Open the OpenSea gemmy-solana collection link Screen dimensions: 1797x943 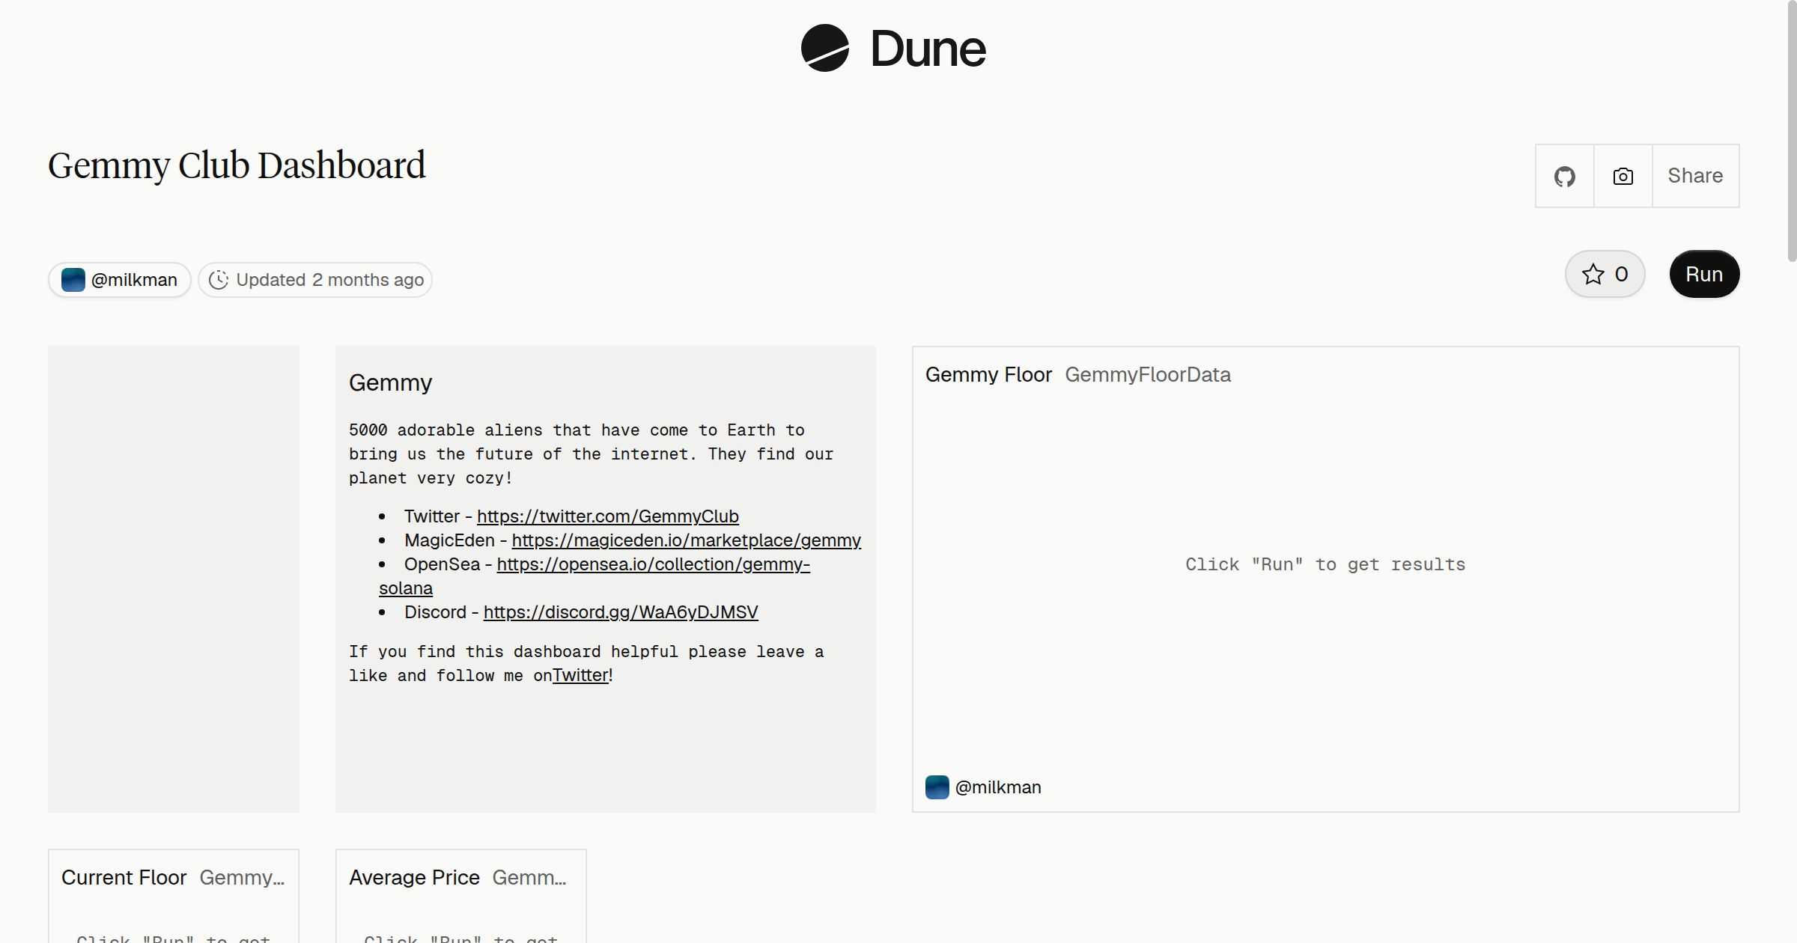point(653,564)
